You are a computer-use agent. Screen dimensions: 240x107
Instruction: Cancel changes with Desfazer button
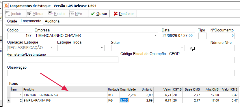(123, 14)
